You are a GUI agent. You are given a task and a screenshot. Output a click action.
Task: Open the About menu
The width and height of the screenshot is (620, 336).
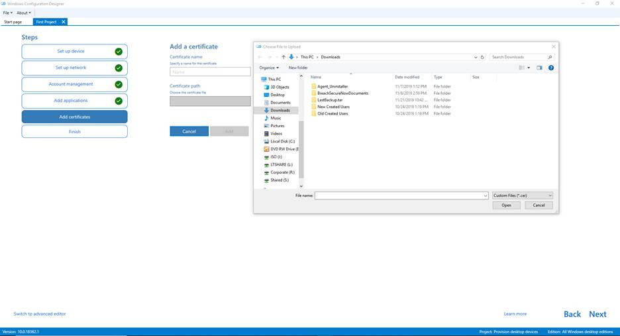pos(23,13)
